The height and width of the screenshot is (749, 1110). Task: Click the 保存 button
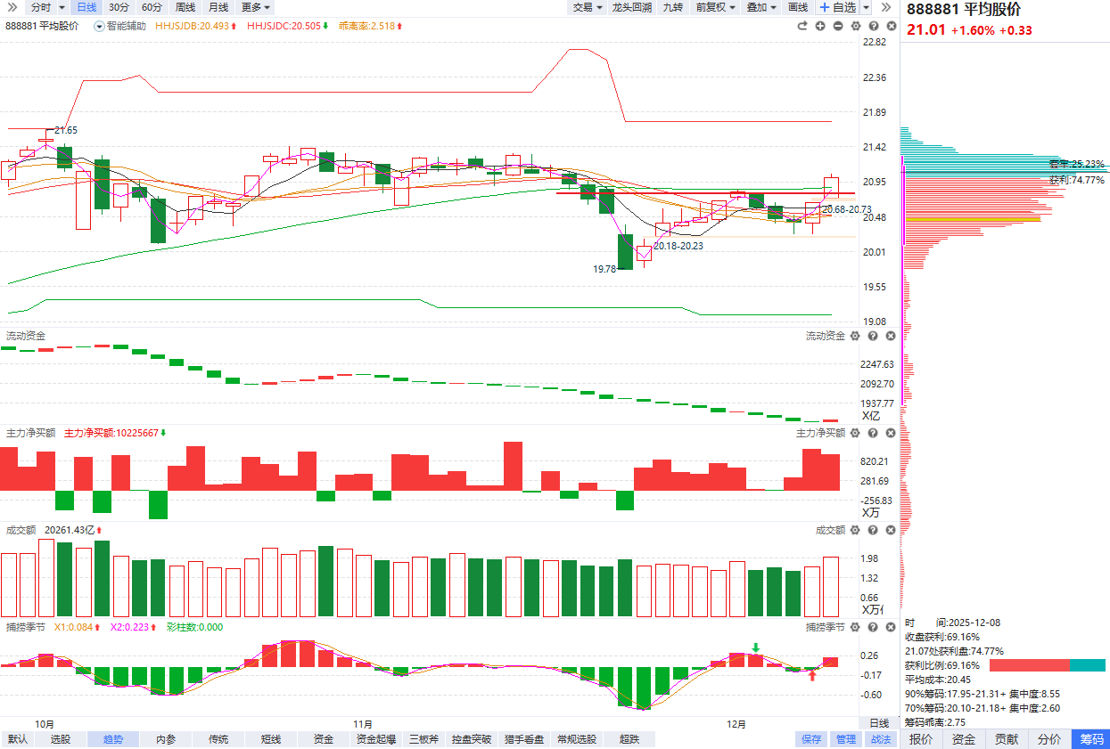(810, 739)
